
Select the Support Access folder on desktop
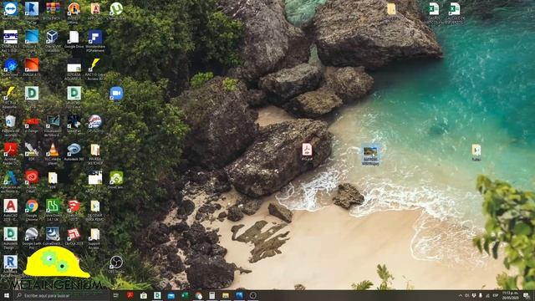point(94,234)
